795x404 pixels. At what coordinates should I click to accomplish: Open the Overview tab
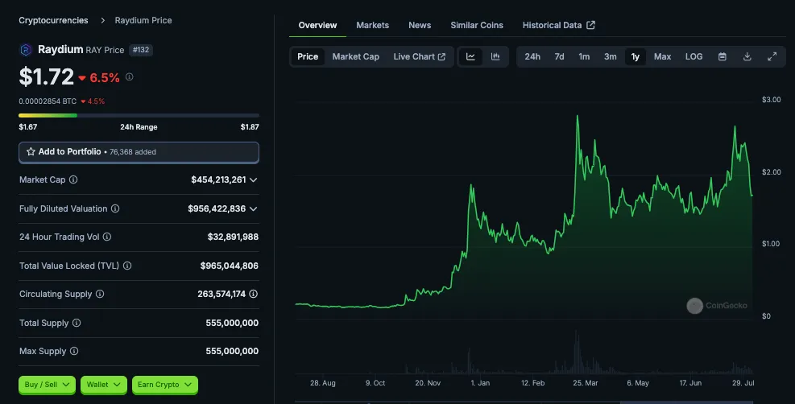(317, 25)
